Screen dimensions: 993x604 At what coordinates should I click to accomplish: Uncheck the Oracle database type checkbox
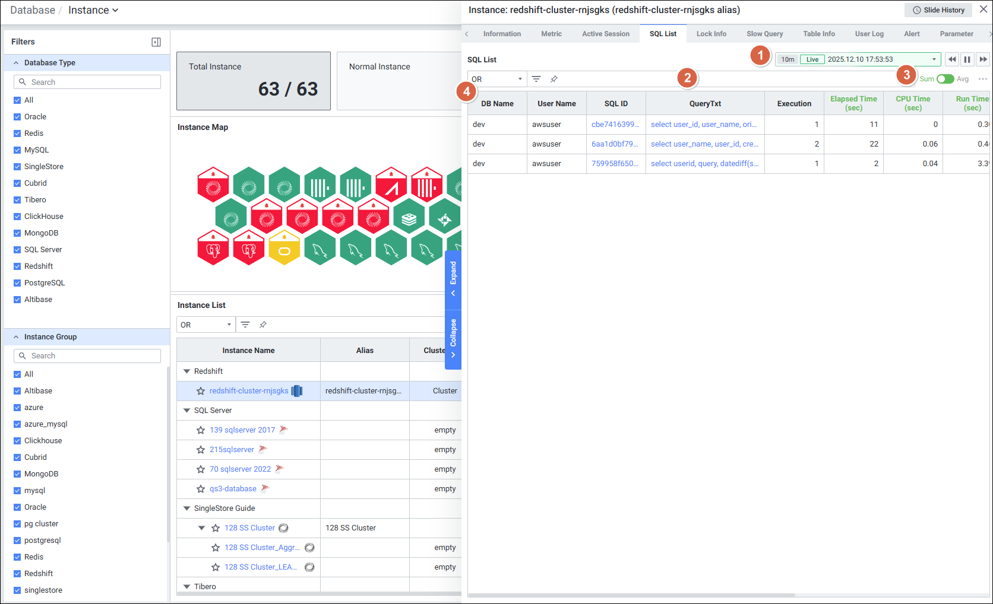pos(17,117)
